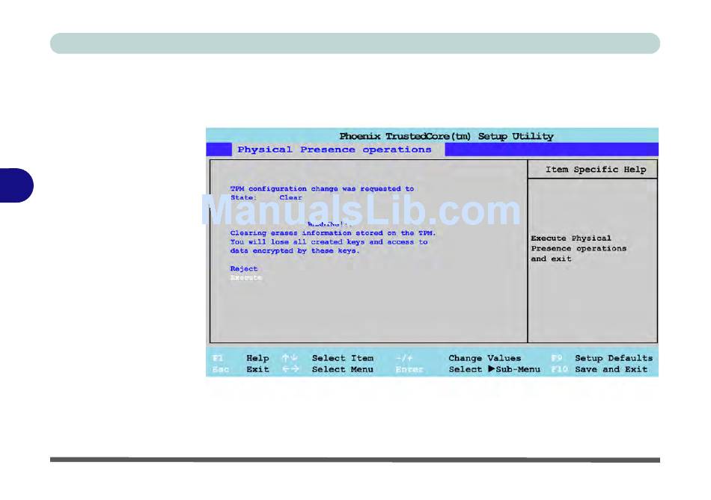Click the -/+ key label
Image resolution: width=711 pixels, height=500 pixels.
click(404, 358)
